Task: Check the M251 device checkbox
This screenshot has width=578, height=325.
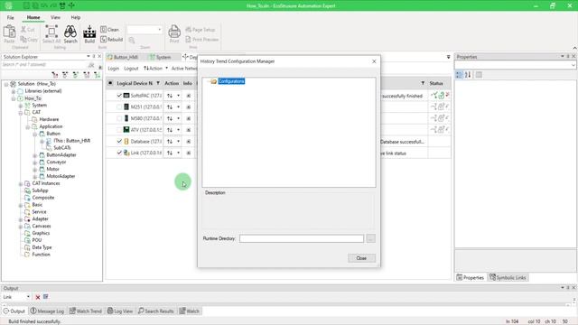Action: click(x=119, y=107)
